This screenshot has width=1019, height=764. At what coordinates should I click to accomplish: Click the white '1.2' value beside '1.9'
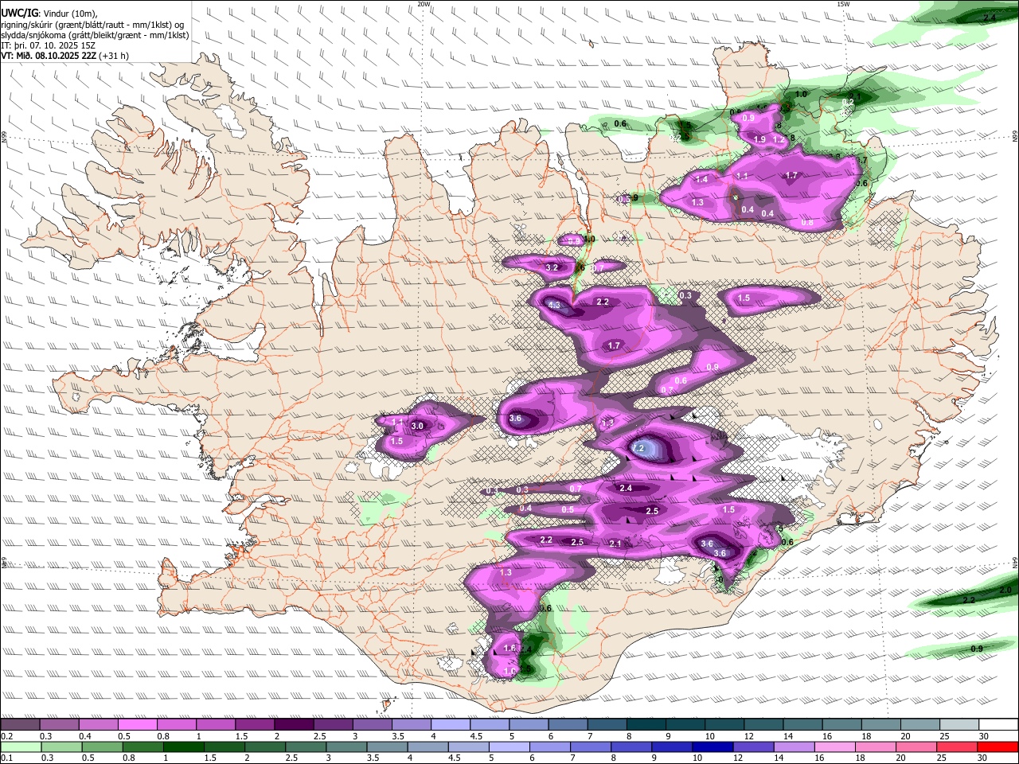[779, 139]
